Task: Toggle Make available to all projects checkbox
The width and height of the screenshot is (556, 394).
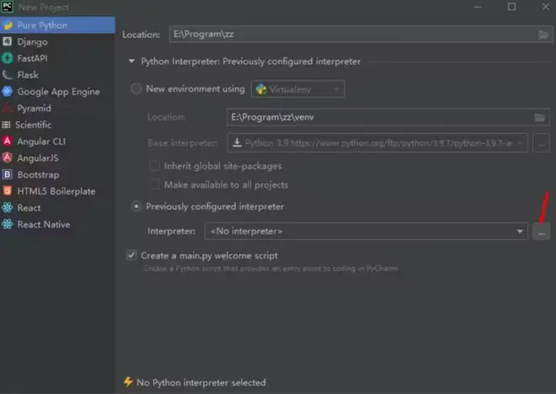Action: click(155, 184)
